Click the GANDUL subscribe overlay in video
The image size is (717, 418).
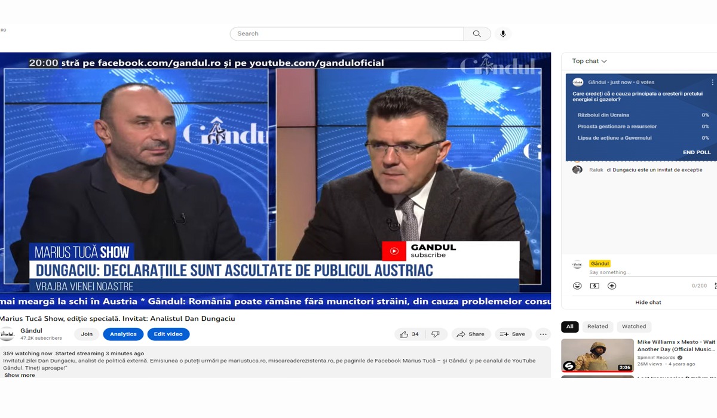[x=451, y=251]
